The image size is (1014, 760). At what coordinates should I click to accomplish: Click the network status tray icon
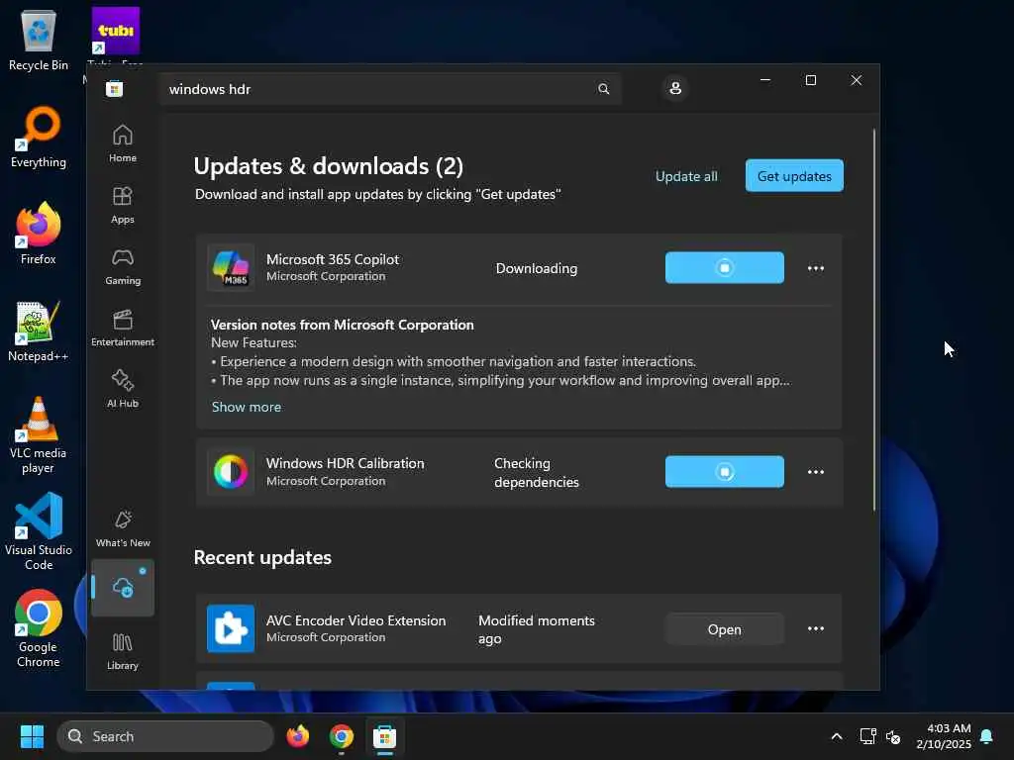pyautogui.click(x=867, y=736)
